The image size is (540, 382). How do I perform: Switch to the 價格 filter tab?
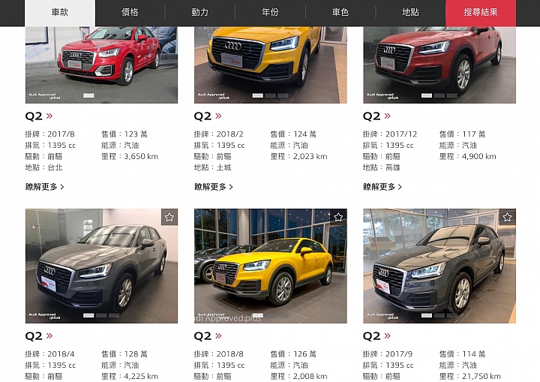coord(130,13)
